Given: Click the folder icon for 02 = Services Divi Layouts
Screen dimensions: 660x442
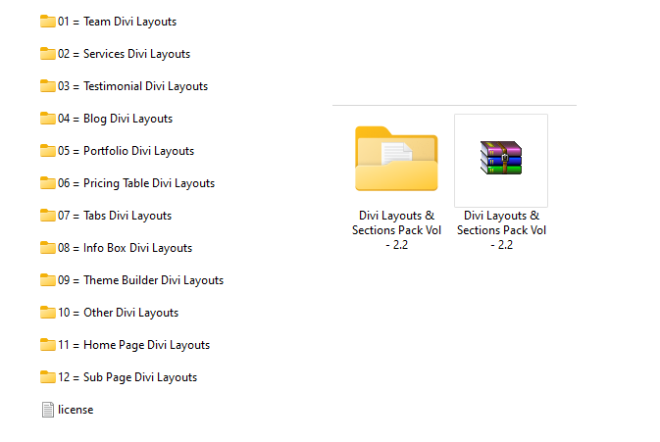Looking at the screenshot, I should point(48,53).
